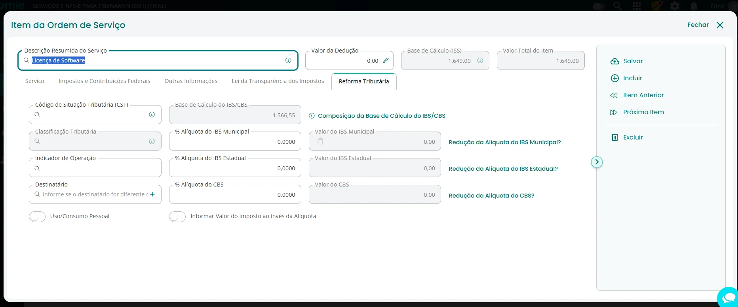Click the Valor do CBS 0,00 value
This screenshot has width=738, height=307.
click(x=429, y=195)
